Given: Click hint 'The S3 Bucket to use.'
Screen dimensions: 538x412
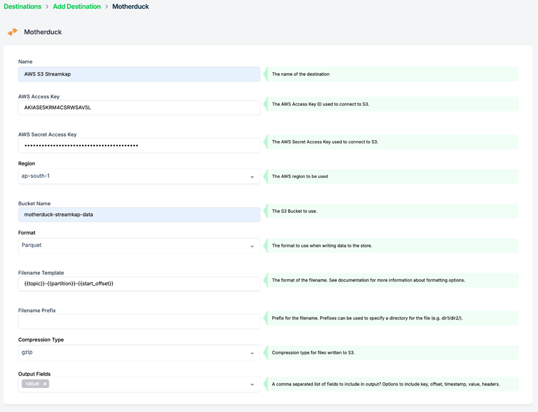Looking at the screenshot, I should click(295, 211).
